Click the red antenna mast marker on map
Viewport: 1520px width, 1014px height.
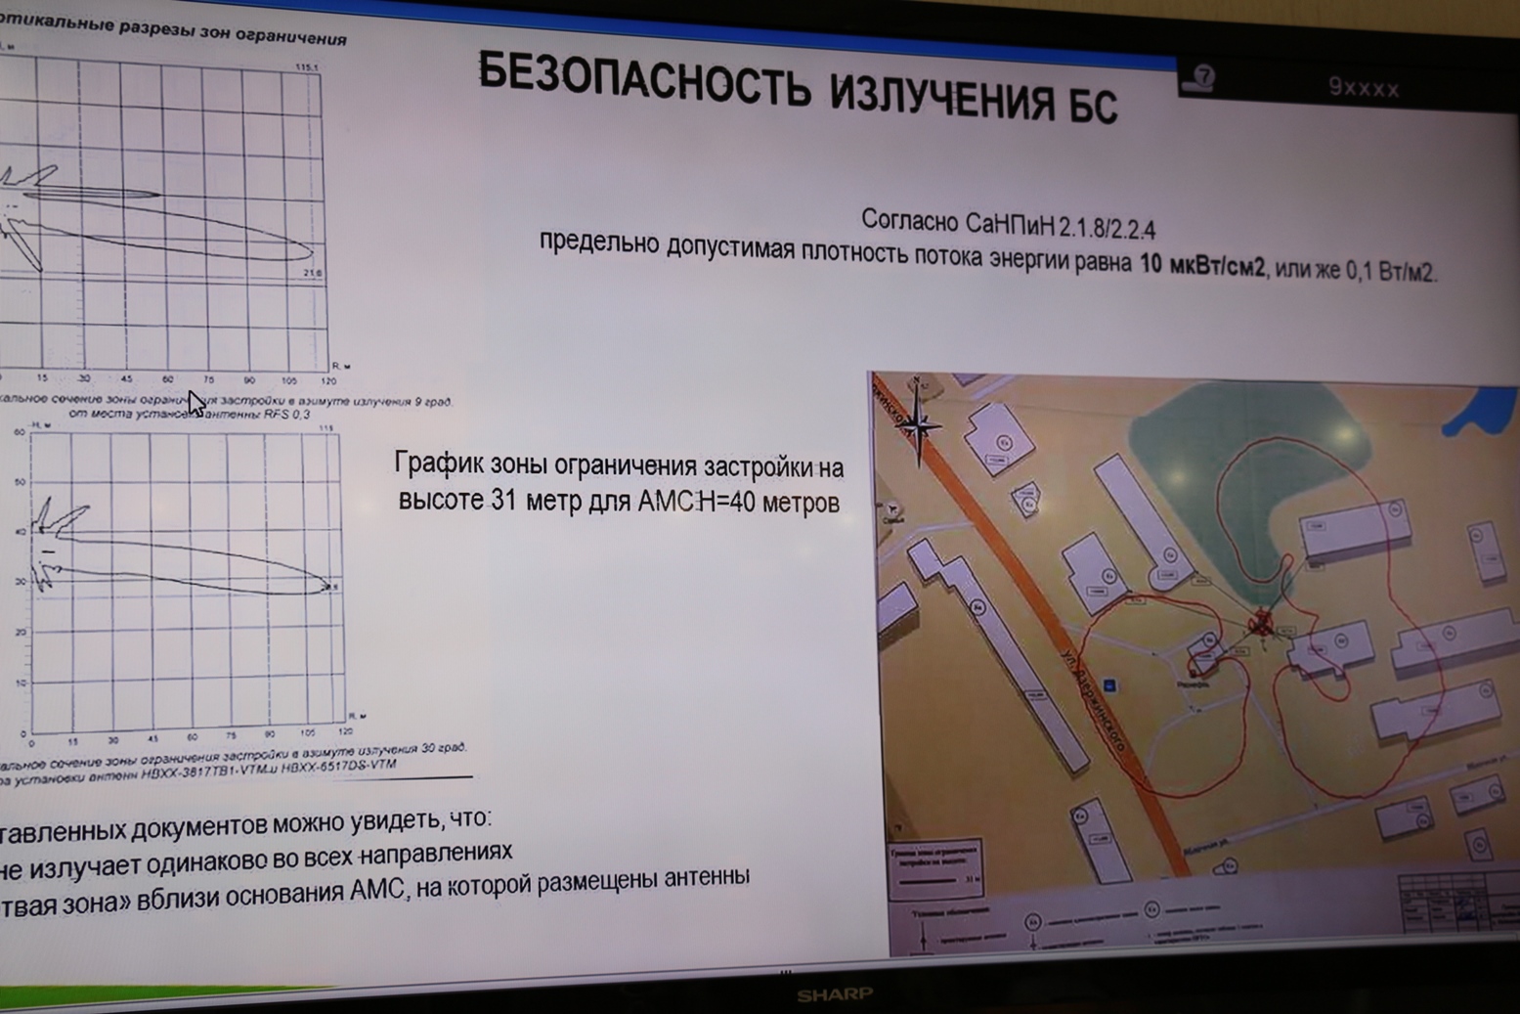tap(1261, 620)
